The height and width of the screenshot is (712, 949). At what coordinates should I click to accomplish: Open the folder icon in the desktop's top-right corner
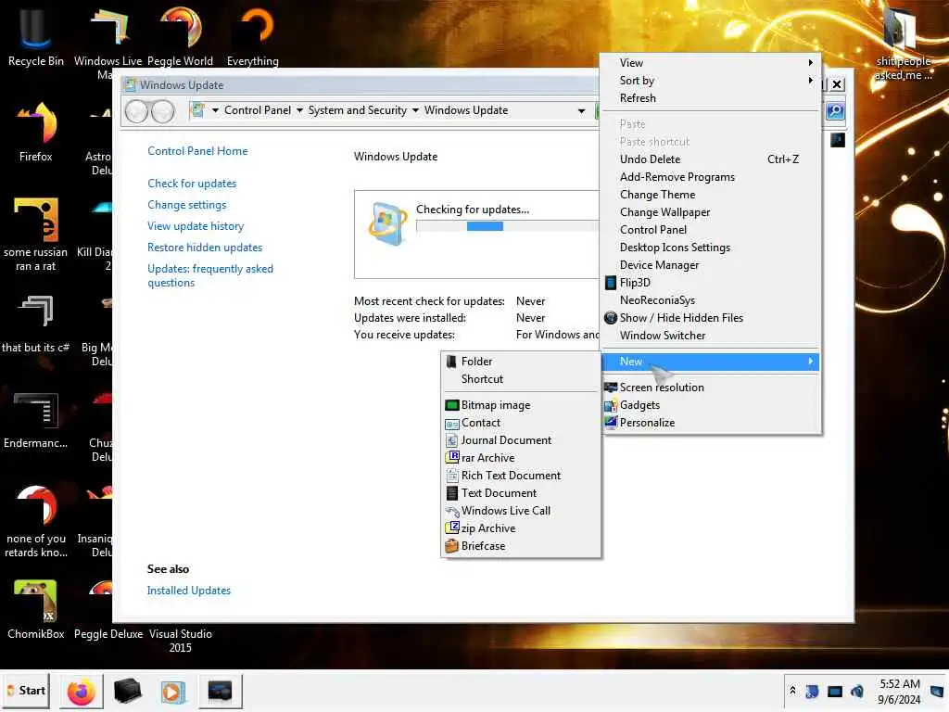tap(903, 43)
